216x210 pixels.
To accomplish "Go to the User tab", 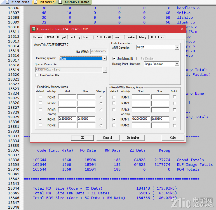I will click(86, 37).
